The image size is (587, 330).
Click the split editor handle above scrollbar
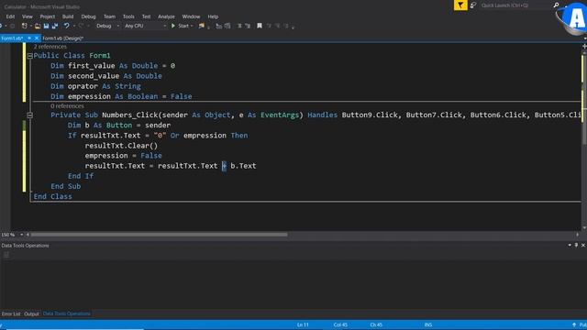pyautogui.click(x=584, y=46)
